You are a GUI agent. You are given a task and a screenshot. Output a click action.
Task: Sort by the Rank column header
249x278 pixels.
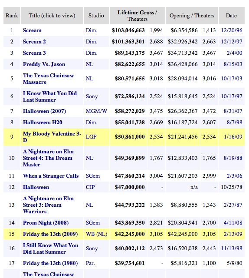click(12, 16)
